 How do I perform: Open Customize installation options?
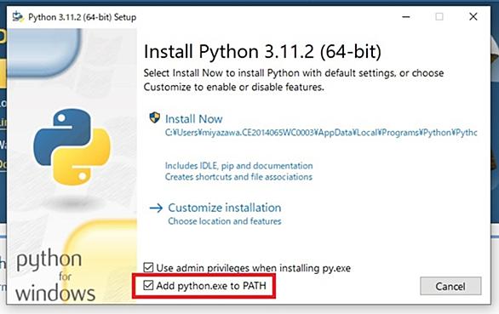click(x=225, y=208)
